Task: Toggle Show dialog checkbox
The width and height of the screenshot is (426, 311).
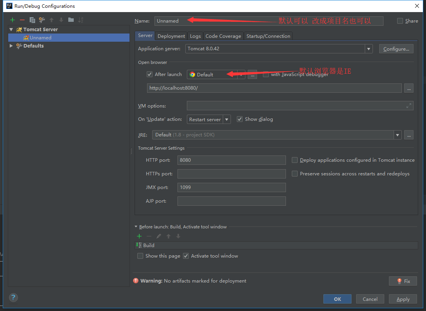Action: click(240, 119)
